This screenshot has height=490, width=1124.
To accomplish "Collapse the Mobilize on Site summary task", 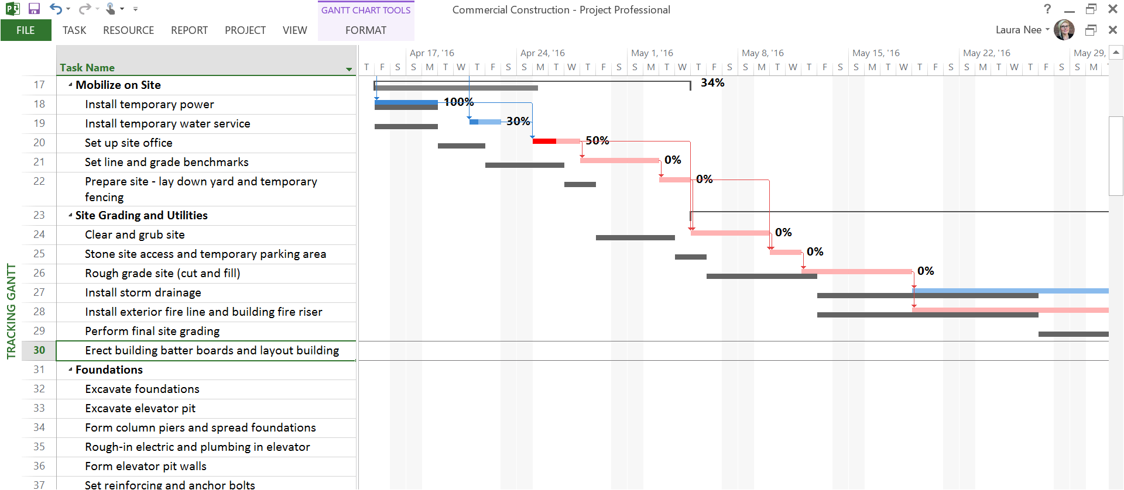I will 70,85.
